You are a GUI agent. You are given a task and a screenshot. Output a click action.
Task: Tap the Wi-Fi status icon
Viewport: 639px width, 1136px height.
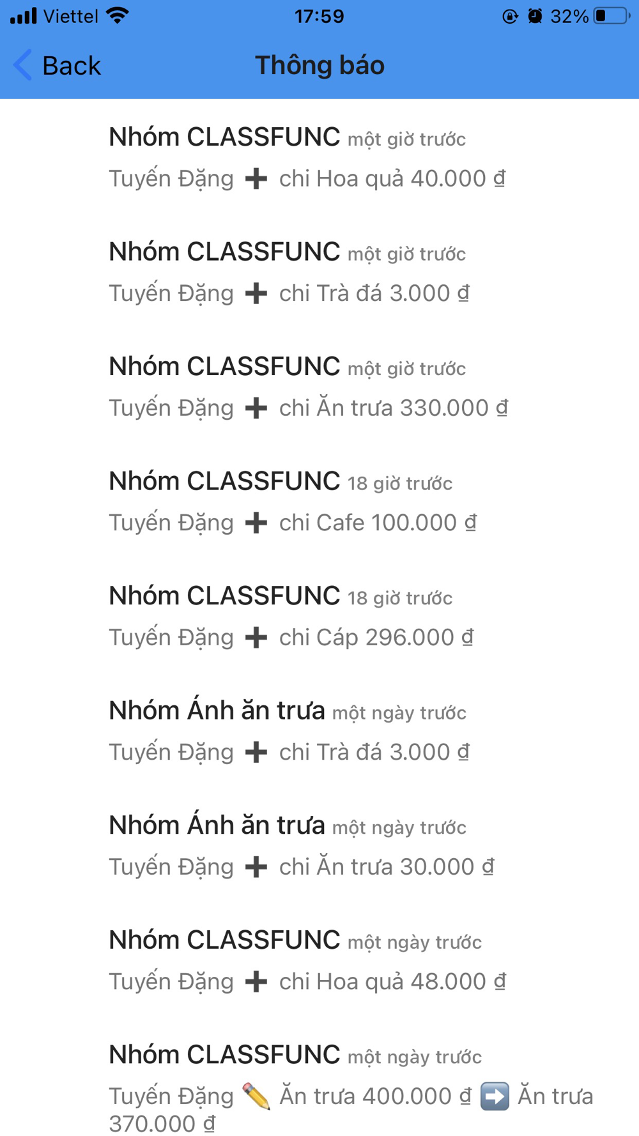tap(118, 16)
